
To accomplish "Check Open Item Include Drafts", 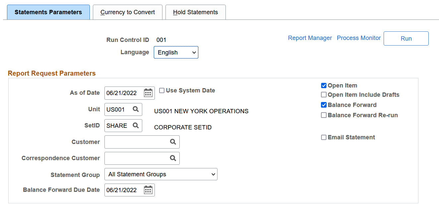I will point(324,95).
